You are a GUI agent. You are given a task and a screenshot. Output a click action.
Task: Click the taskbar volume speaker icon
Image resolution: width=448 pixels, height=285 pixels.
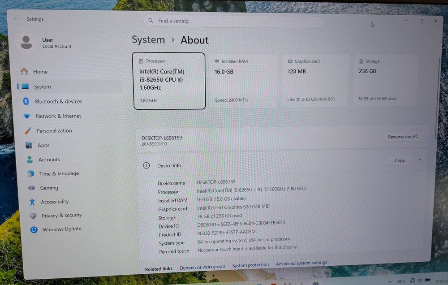(x=420, y=281)
